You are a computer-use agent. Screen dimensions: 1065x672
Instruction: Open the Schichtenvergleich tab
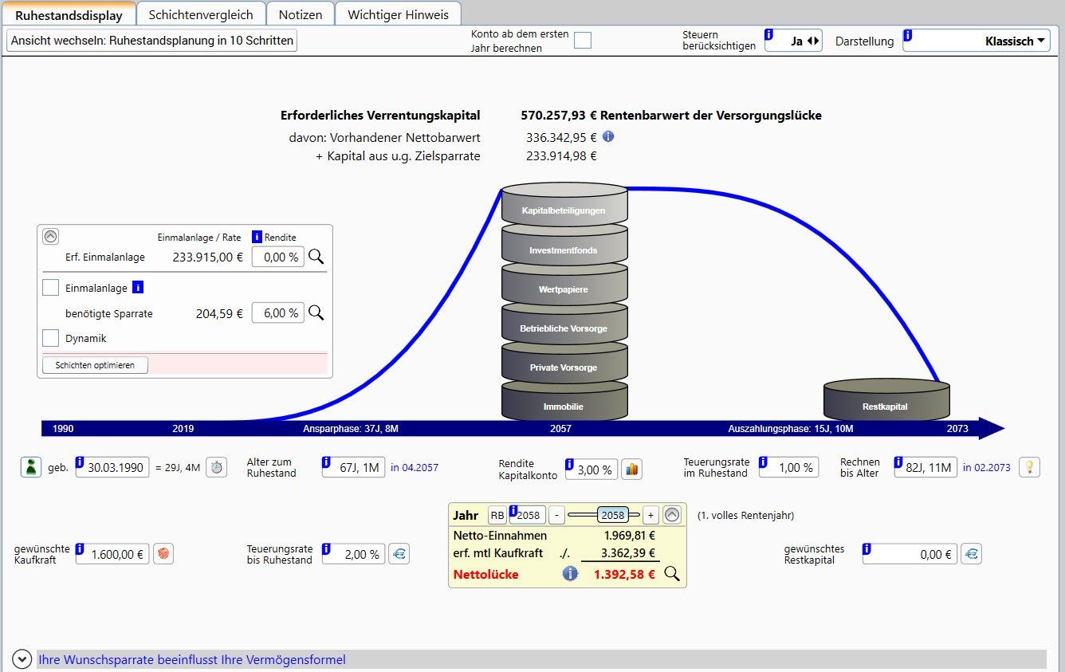tap(201, 14)
